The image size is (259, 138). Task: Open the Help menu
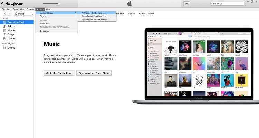(48, 9)
